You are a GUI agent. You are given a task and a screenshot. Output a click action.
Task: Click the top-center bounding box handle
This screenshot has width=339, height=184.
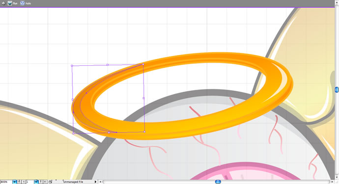[108, 65]
